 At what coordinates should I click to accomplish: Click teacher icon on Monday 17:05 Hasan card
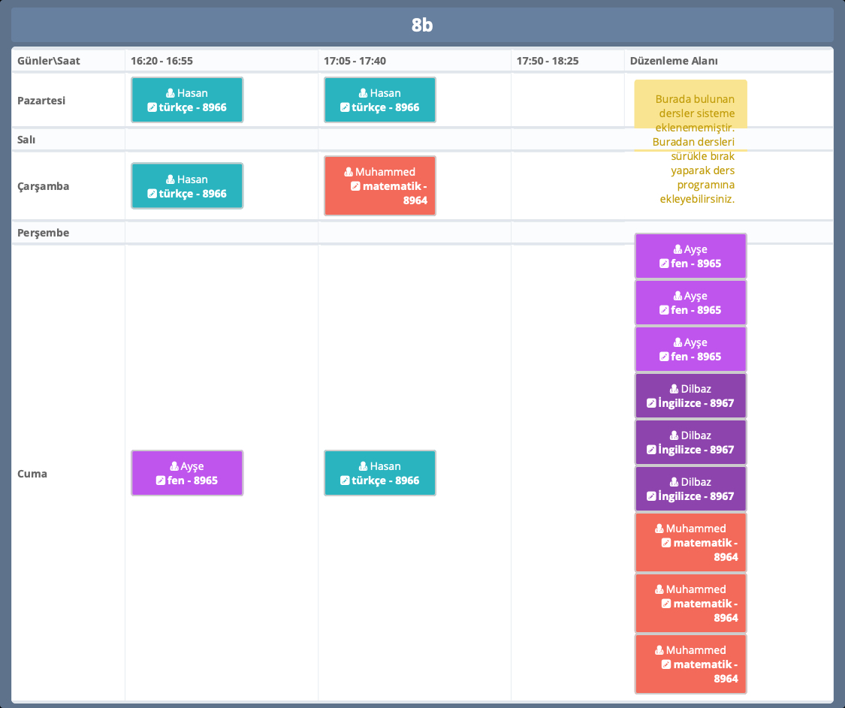pyautogui.click(x=363, y=93)
